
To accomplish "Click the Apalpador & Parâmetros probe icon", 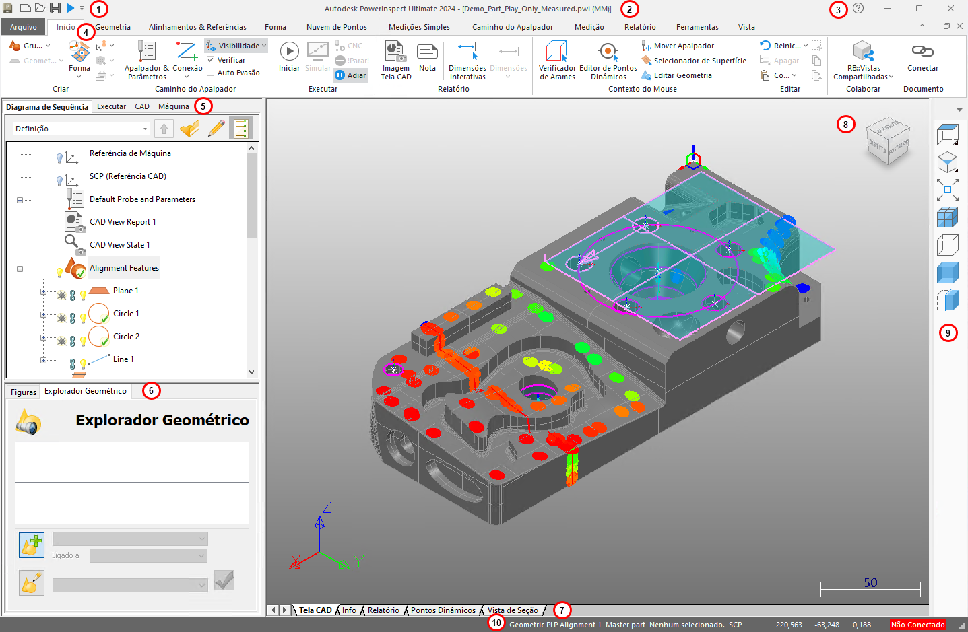I will [x=146, y=52].
